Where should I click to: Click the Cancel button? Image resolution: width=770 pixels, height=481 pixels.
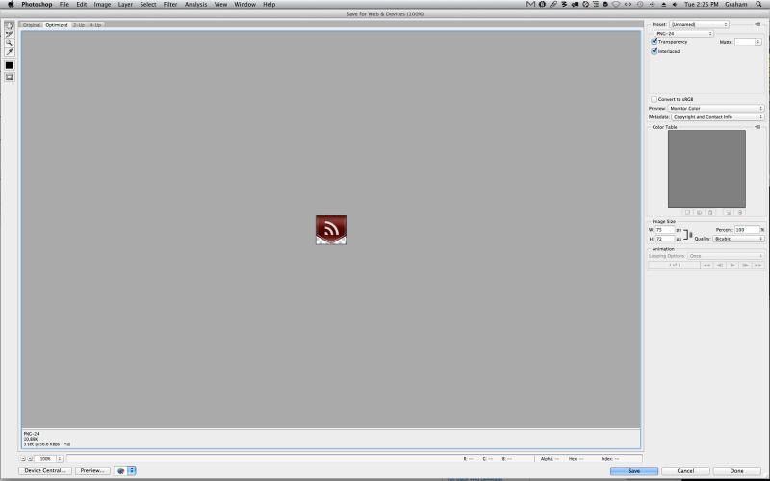(x=685, y=471)
